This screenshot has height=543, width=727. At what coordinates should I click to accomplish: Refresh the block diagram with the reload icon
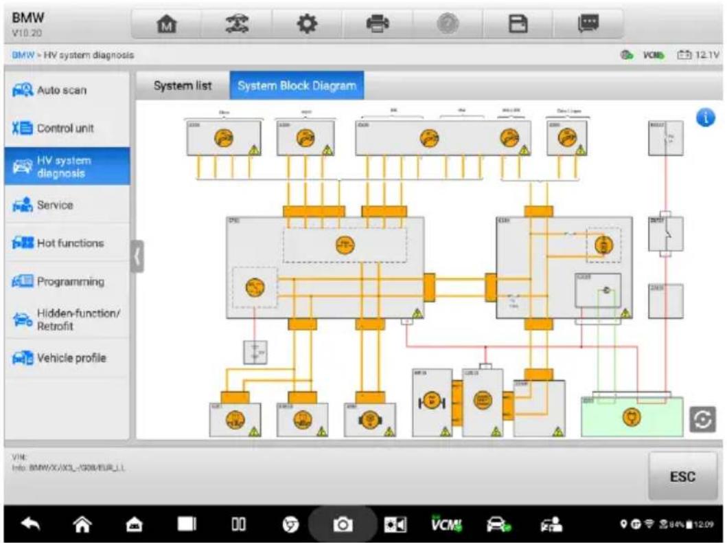coord(702,419)
